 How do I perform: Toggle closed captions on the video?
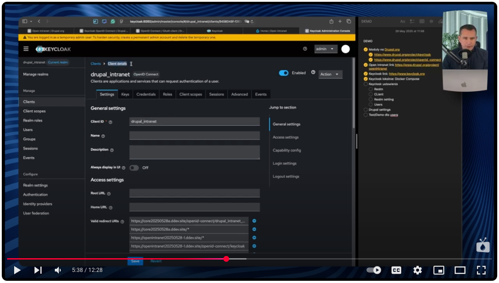click(x=396, y=270)
